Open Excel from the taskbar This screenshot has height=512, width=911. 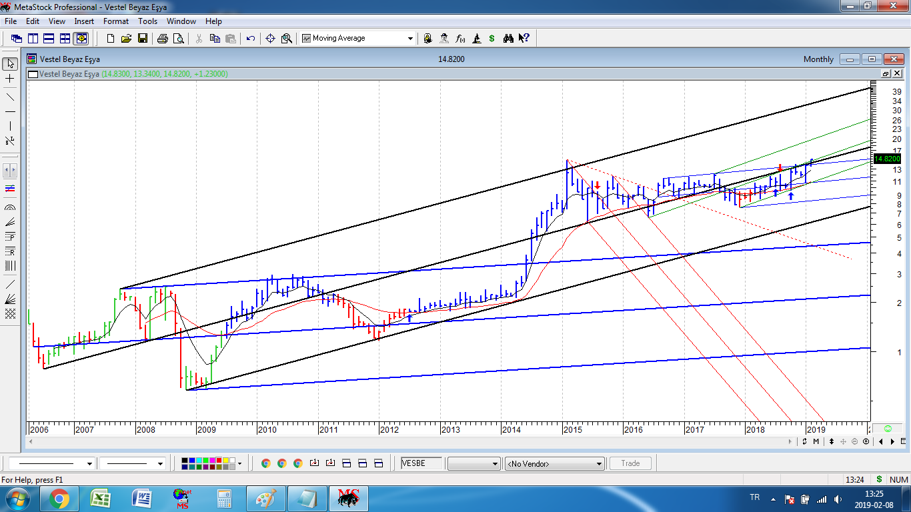point(100,499)
